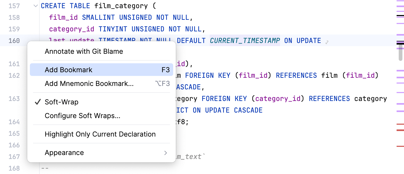Click the CURRENT_TIMESTAMP keyword in the code

245,41
